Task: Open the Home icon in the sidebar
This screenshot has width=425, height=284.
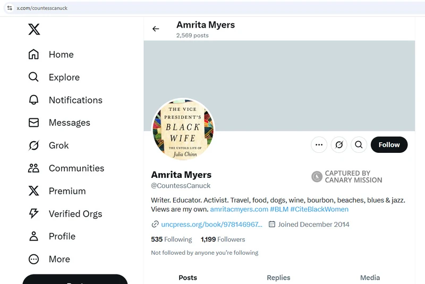Action: [33, 54]
